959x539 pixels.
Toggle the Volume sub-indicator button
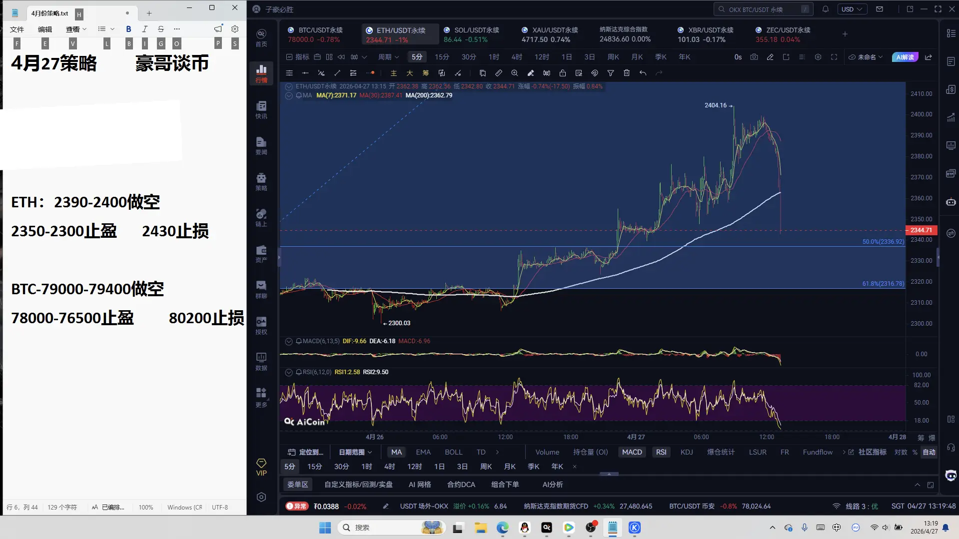point(547,452)
